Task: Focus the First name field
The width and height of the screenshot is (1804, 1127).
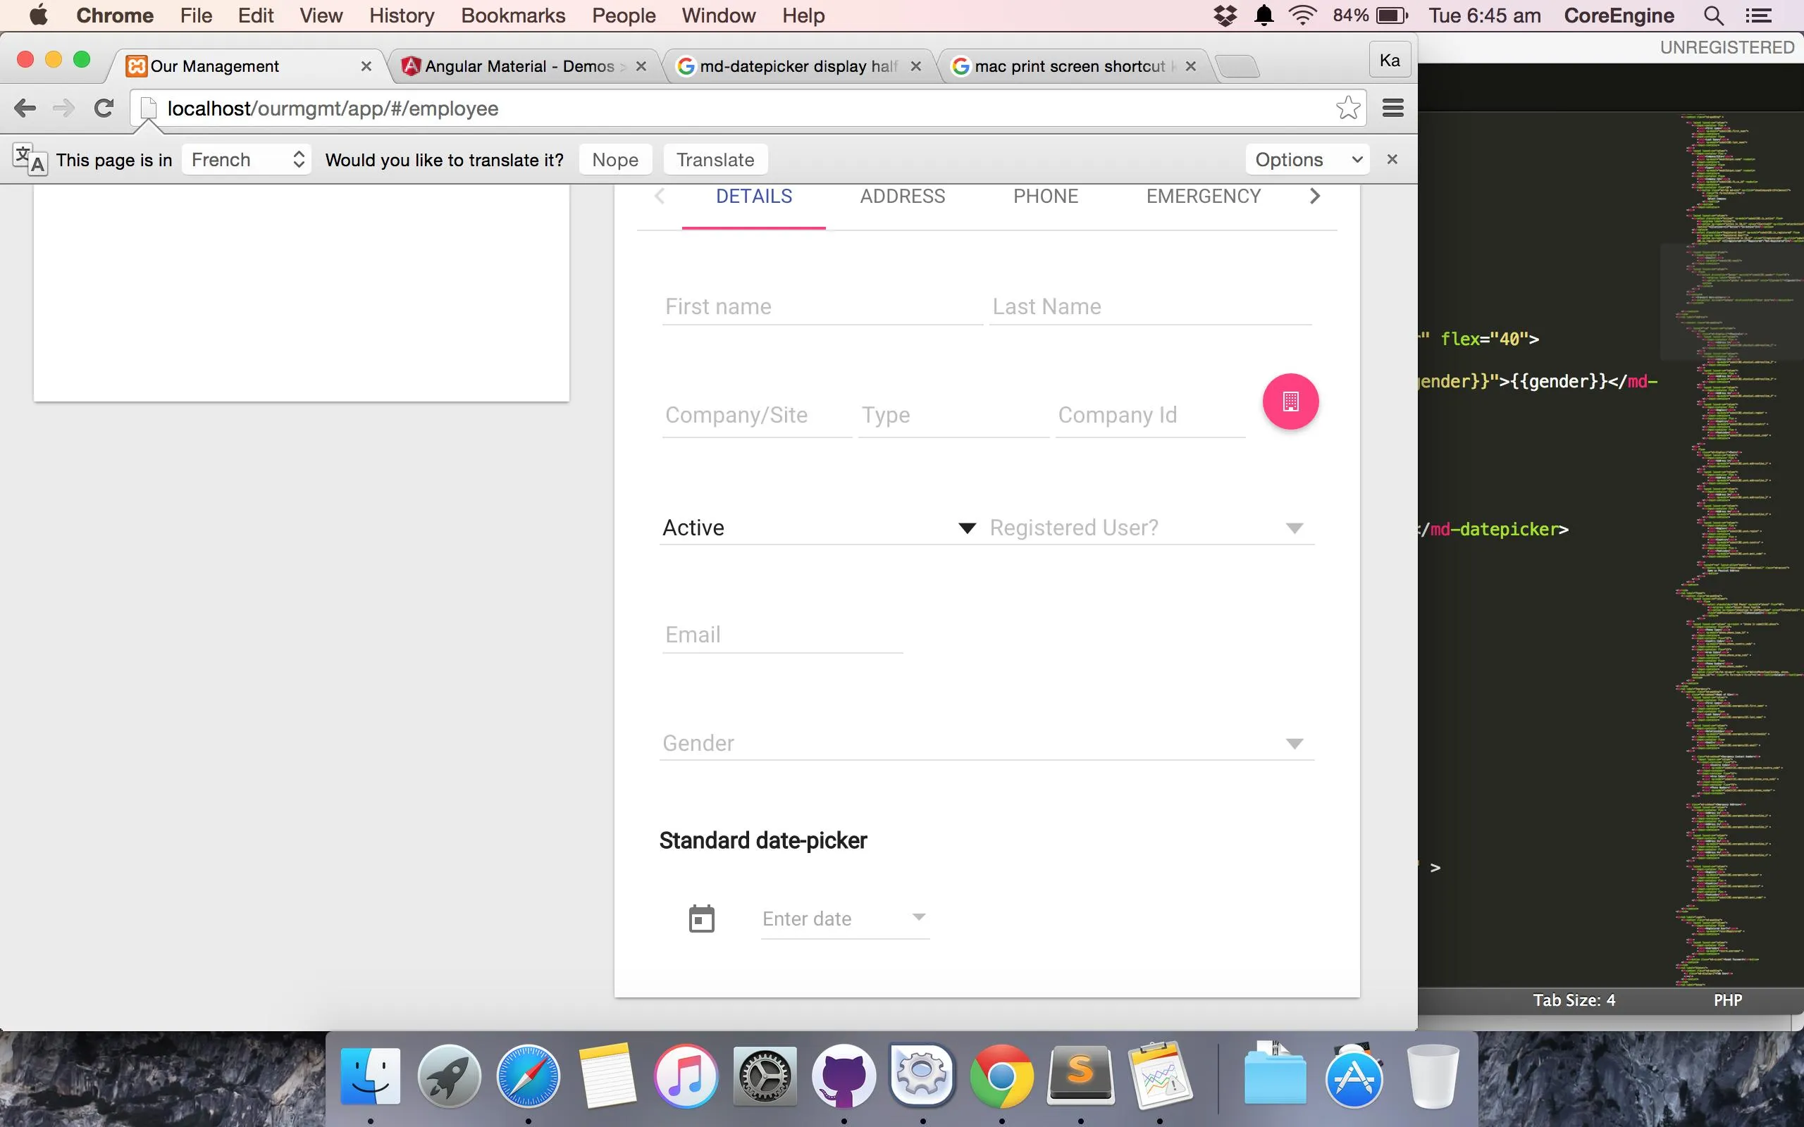Action: click(x=822, y=307)
